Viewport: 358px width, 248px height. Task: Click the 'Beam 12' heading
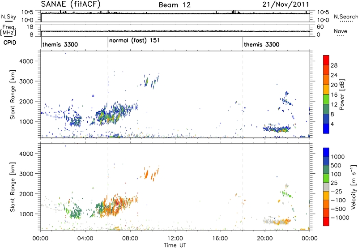175,5
